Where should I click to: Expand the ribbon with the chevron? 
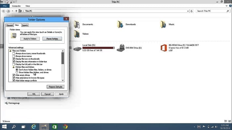(226, 6)
